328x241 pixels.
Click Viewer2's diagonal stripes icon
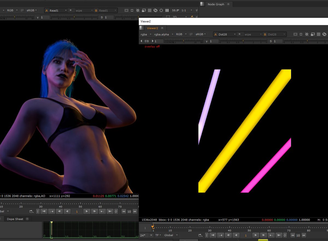(307, 34)
